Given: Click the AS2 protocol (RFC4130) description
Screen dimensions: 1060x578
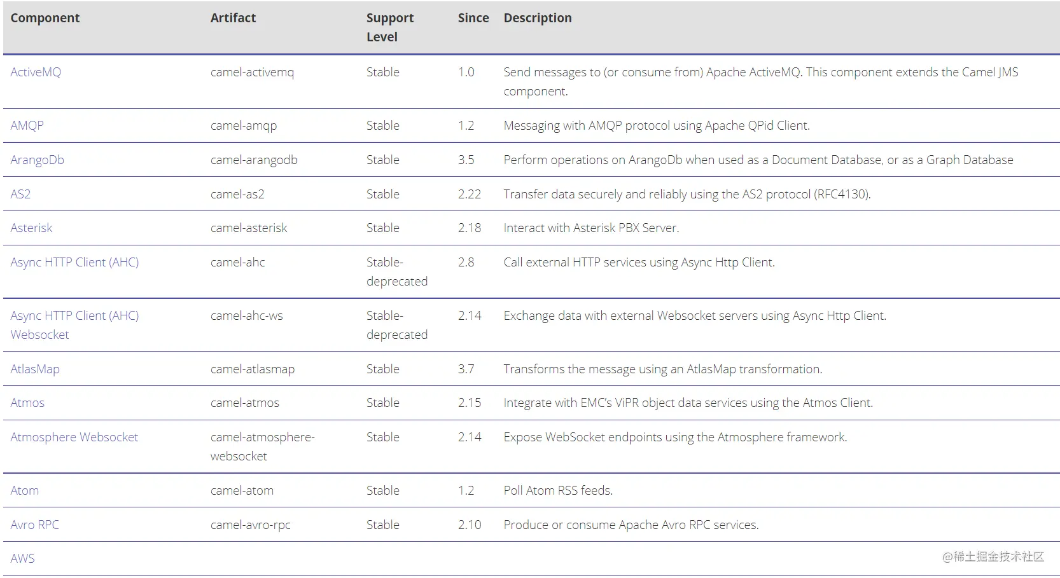Looking at the screenshot, I should click(x=687, y=194).
